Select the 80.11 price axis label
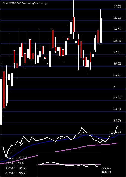The height and width of the screenshot is (177, 126). (117, 132)
